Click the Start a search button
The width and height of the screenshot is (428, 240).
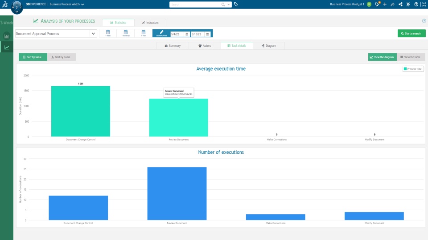[x=412, y=33]
